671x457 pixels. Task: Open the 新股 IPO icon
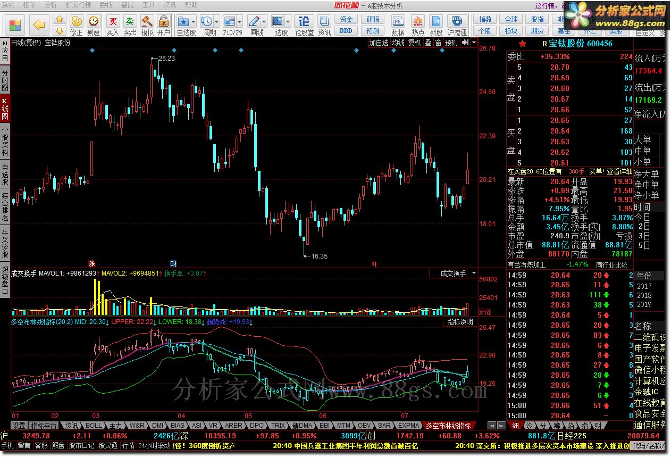pos(437,21)
